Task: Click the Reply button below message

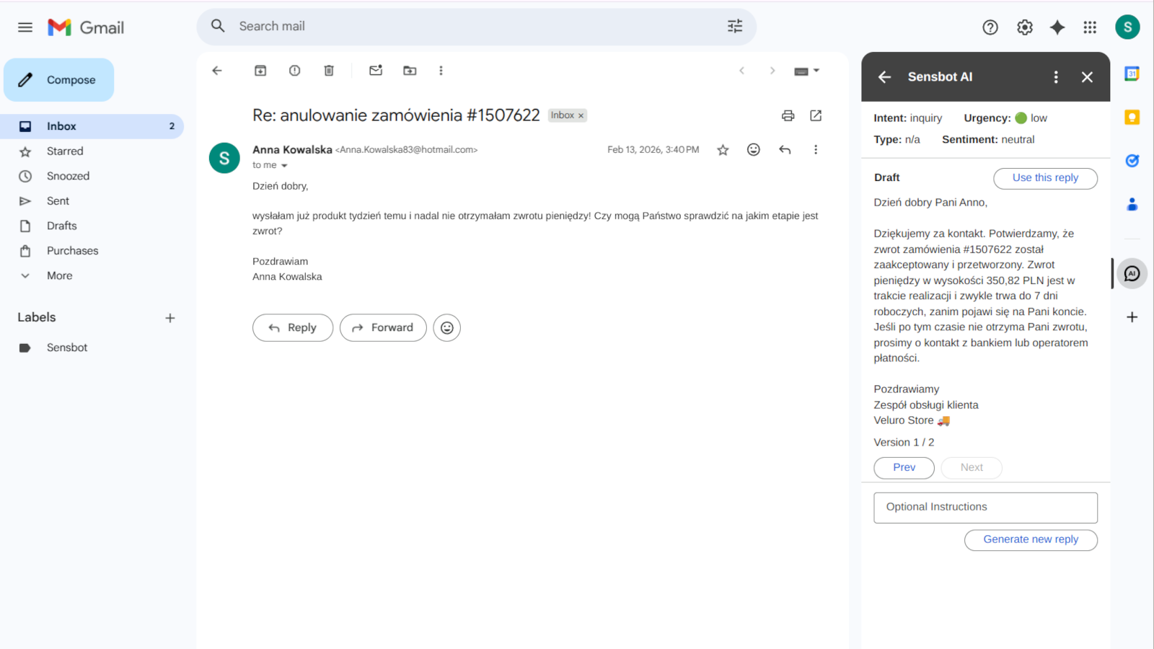Action: point(293,327)
